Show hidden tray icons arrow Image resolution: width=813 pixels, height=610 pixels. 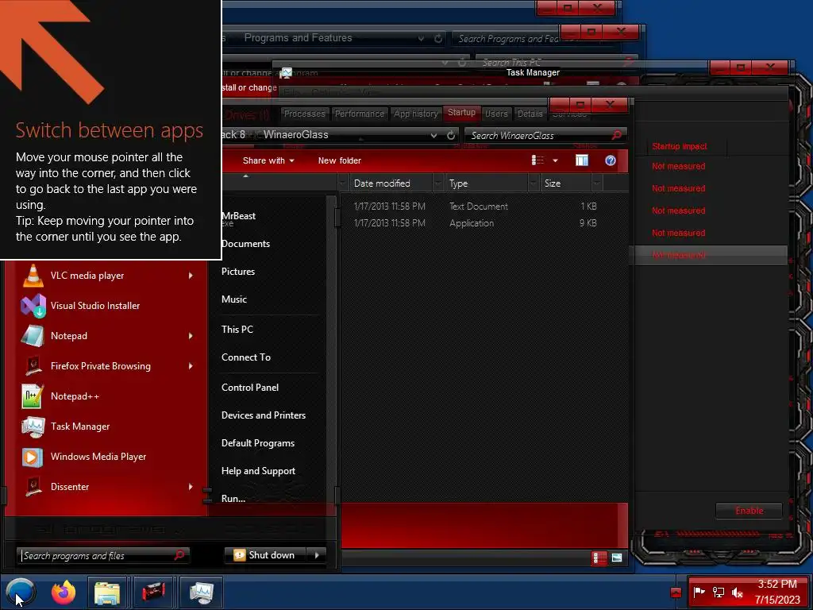point(676,593)
